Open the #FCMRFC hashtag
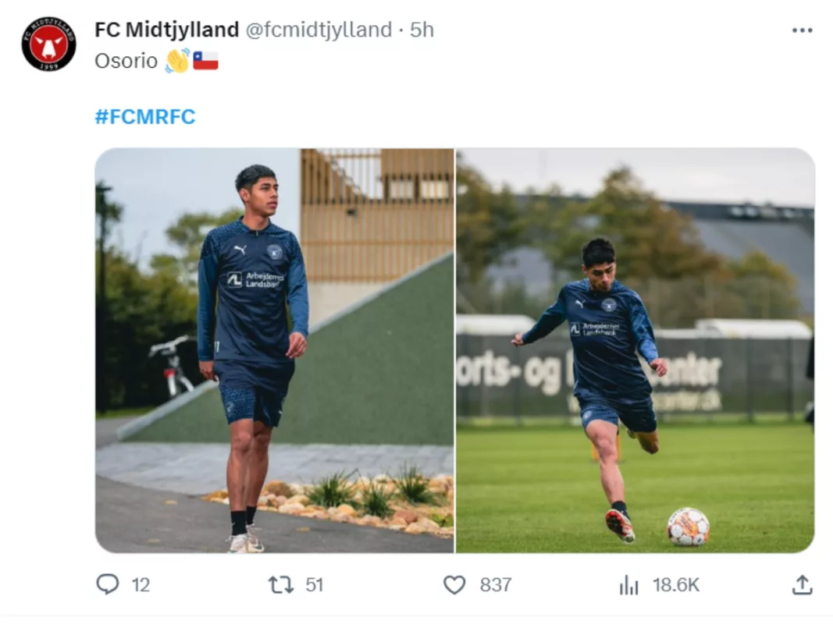The height and width of the screenshot is (624, 833). 144,117
